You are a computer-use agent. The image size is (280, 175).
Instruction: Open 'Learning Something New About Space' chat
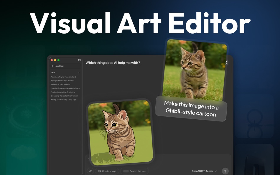[x=65, y=88]
